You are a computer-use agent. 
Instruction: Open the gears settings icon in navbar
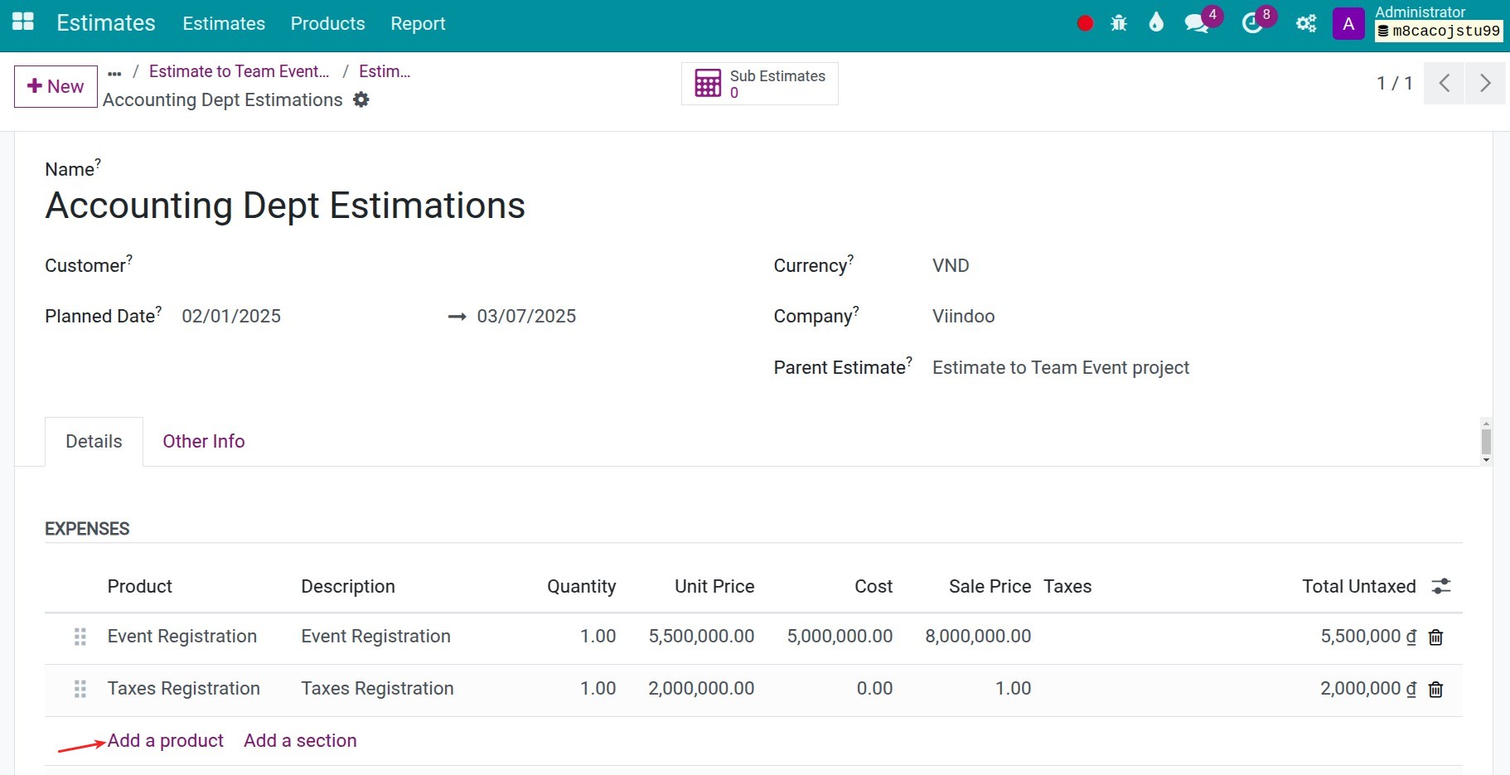(x=1306, y=23)
